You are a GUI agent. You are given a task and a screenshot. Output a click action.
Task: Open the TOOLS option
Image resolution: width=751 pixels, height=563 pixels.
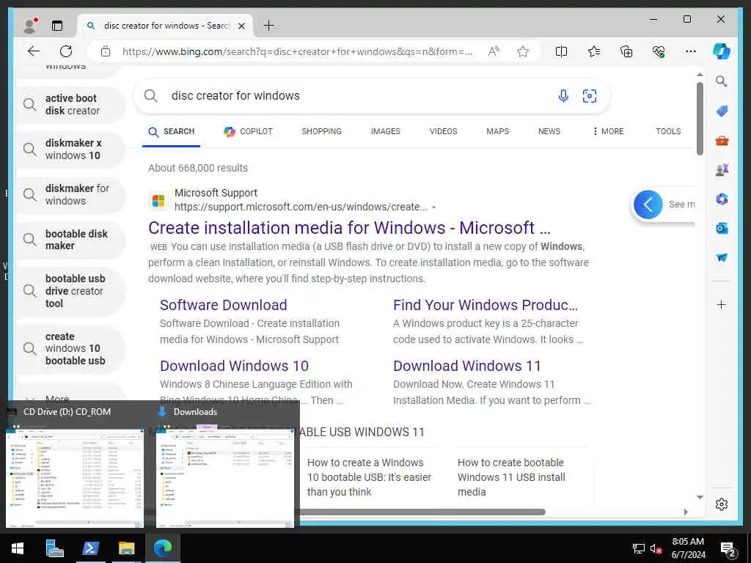pyautogui.click(x=667, y=132)
